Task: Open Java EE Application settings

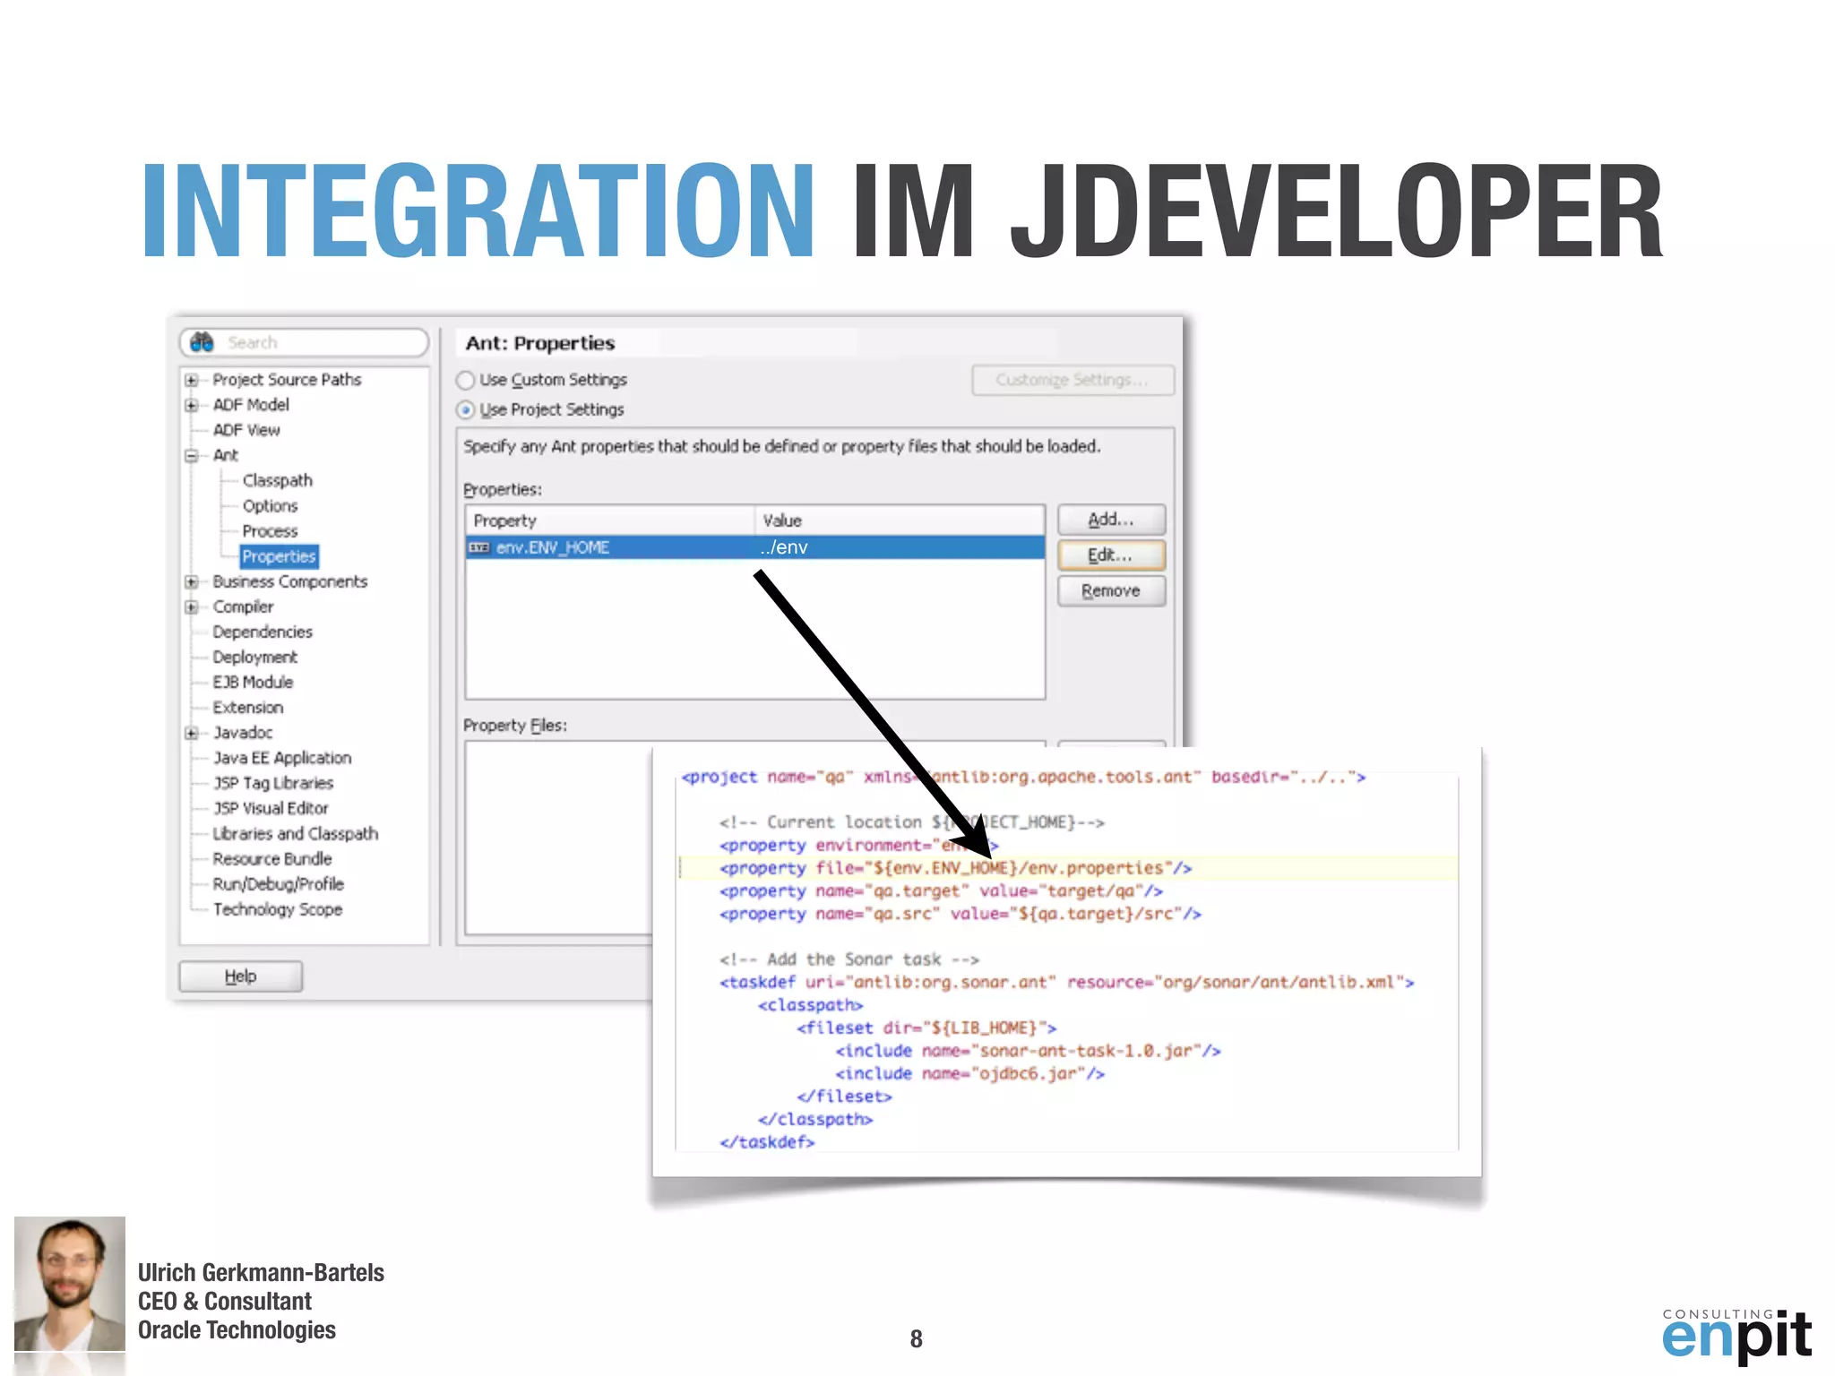Action: point(282,758)
